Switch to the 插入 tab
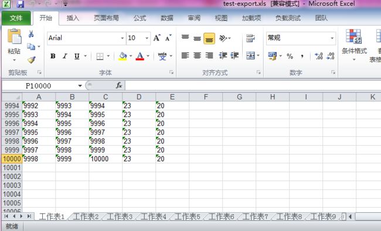This screenshot has width=381, height=231. coord(73,18)
